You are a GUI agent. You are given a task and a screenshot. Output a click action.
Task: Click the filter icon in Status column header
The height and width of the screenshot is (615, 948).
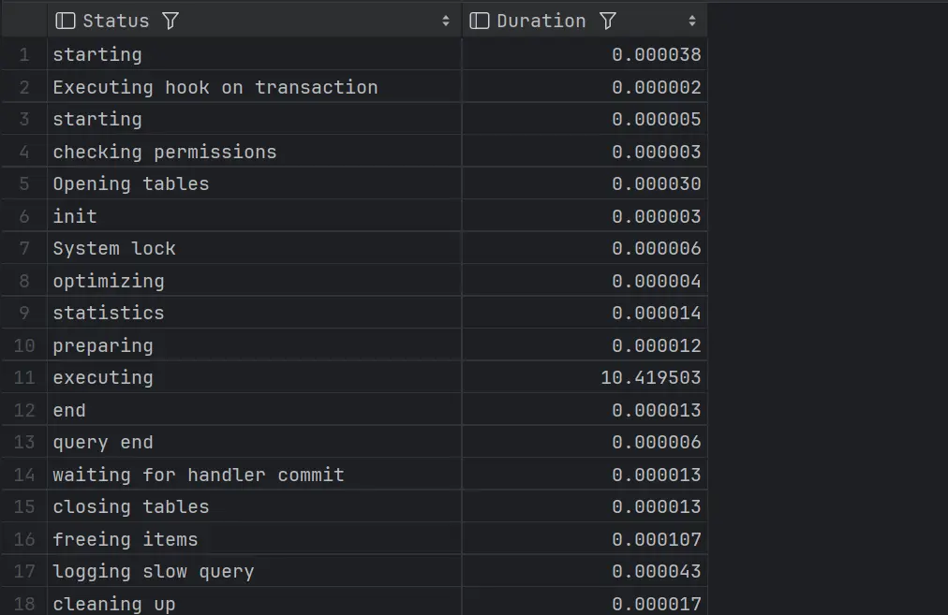pos(170,21)
